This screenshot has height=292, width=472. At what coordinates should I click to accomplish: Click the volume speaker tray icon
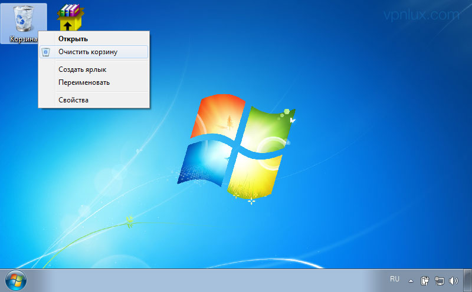point(453,281)
